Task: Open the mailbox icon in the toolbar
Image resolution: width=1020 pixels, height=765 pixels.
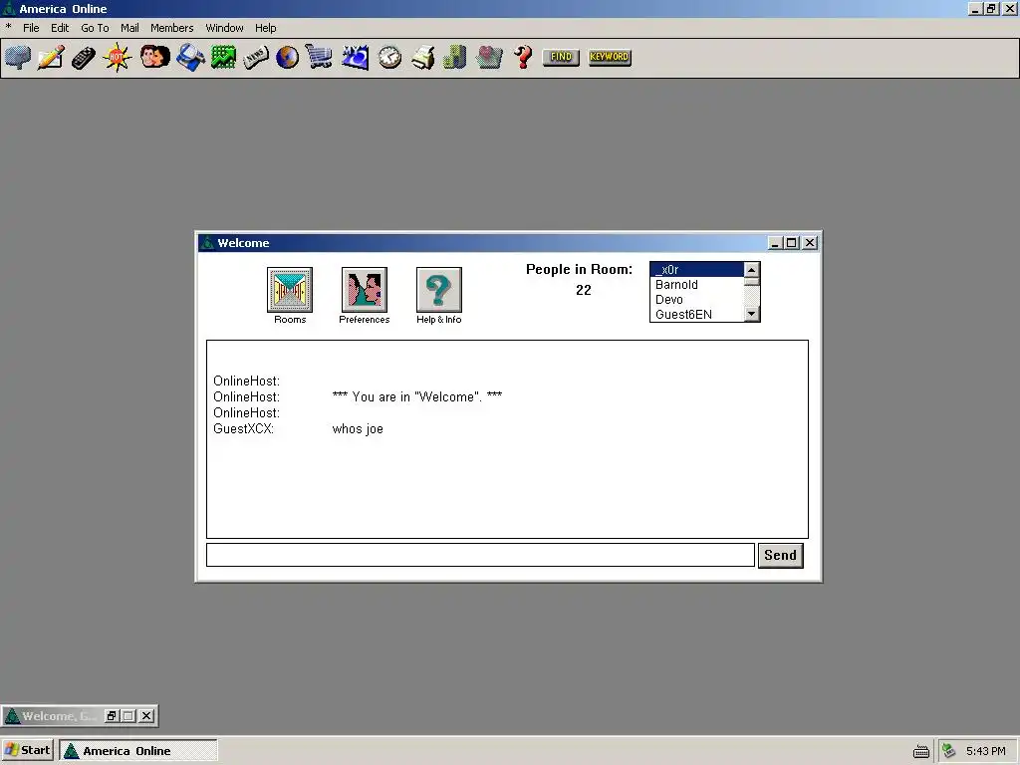Action: (18, 57)
